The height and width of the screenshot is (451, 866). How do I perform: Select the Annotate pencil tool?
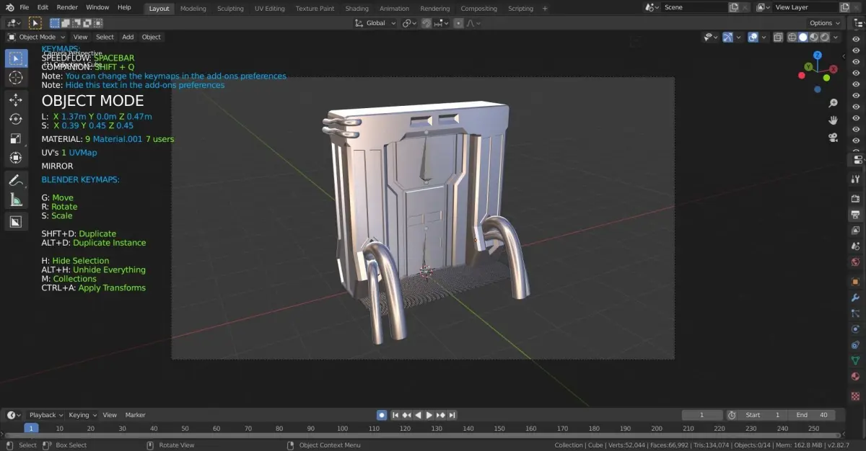[x=16, y=181]
